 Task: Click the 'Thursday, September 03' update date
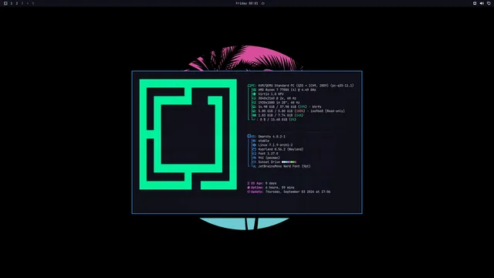286,192
